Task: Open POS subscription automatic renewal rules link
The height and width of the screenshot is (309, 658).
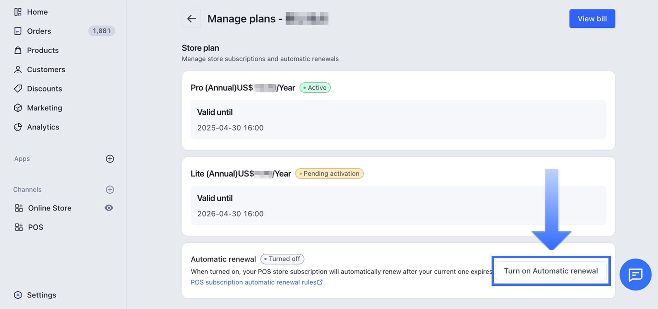Action: click(256, 282)
